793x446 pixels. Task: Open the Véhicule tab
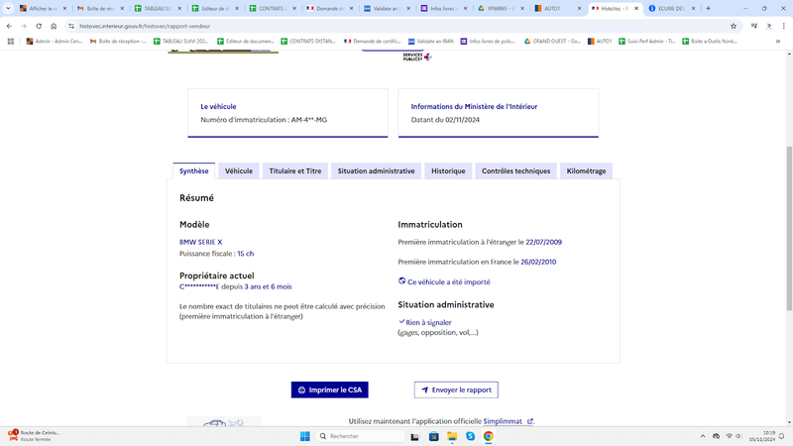[x=239, y=170]
